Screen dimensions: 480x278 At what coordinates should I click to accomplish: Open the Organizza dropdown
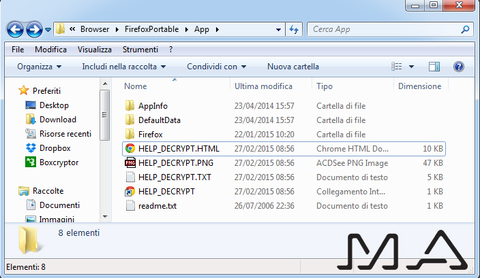point(39,67)
